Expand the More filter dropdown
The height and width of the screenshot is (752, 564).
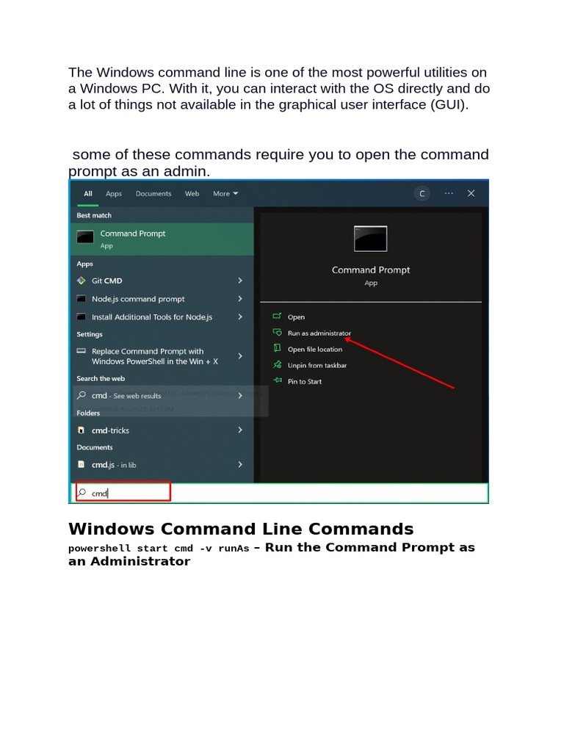point(225,193)
